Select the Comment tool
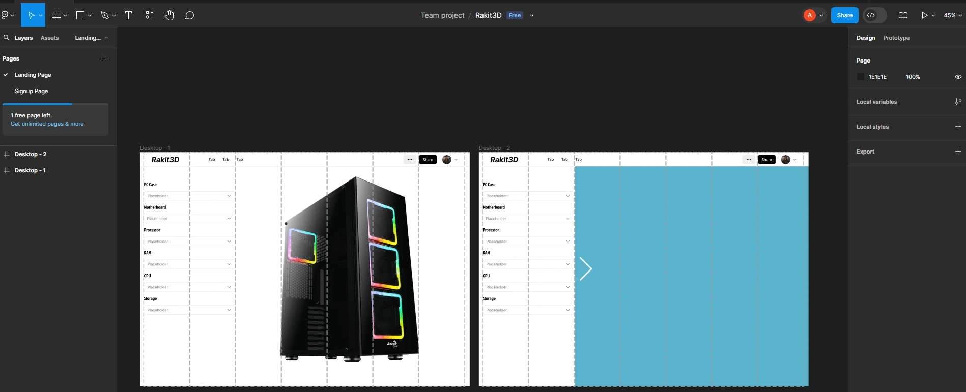 189,15
